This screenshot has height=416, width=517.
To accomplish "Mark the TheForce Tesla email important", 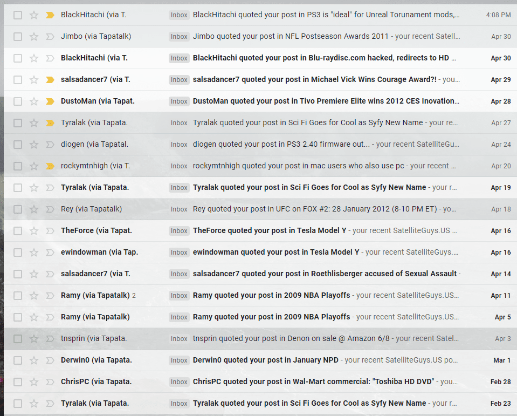I will click(x=50, y=231).
